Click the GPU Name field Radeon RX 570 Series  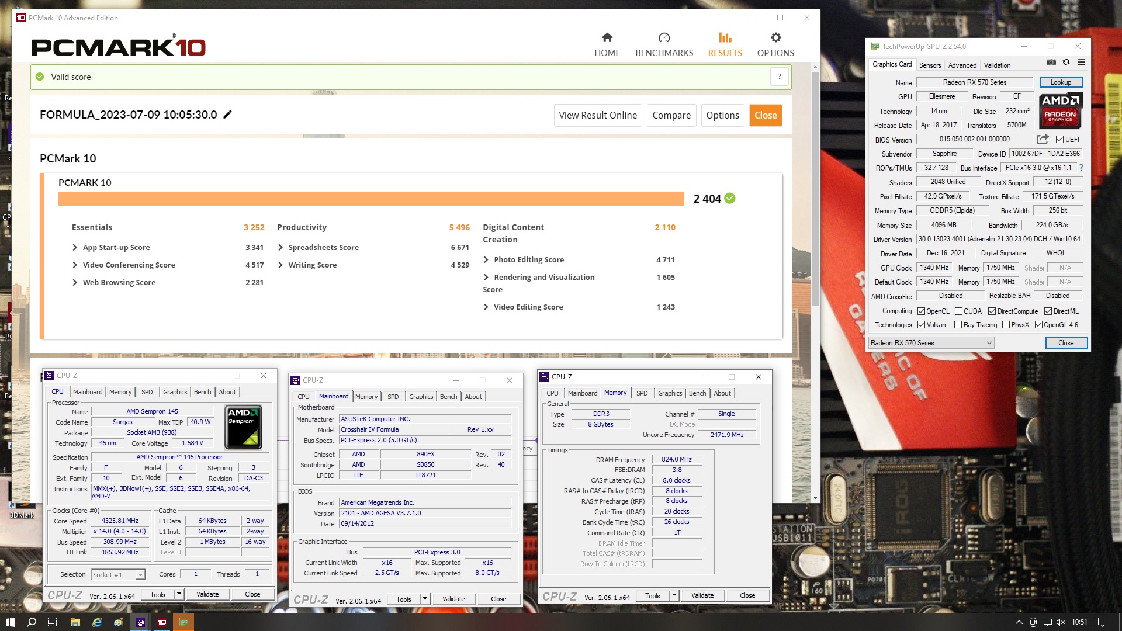[974, 82]
